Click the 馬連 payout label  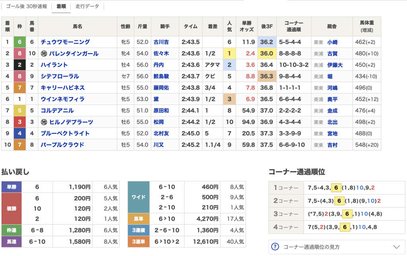(x=12, y=241)
